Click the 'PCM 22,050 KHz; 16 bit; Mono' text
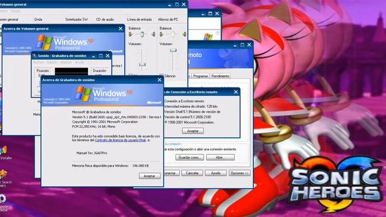 [x=93, y=127]
